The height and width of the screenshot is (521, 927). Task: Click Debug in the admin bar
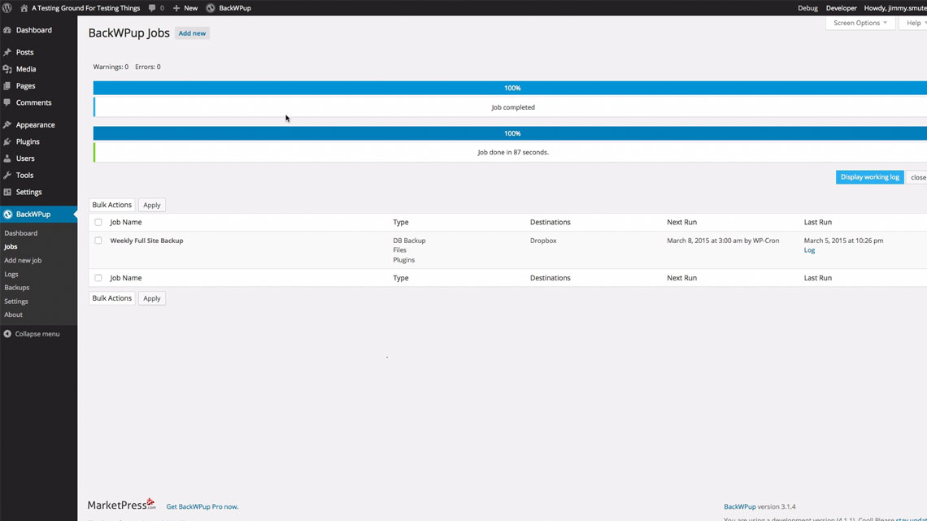coord(807,8)
